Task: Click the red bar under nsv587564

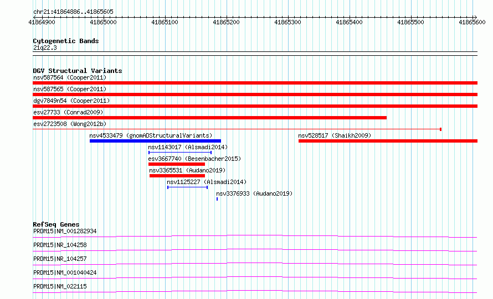Action: [255, 83]
